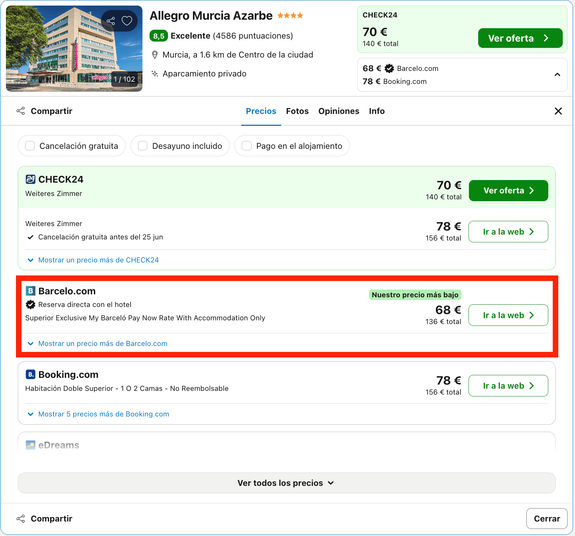Click the Booking.com logo icon
The image size is (575, 536).
(x=30, y=375)
